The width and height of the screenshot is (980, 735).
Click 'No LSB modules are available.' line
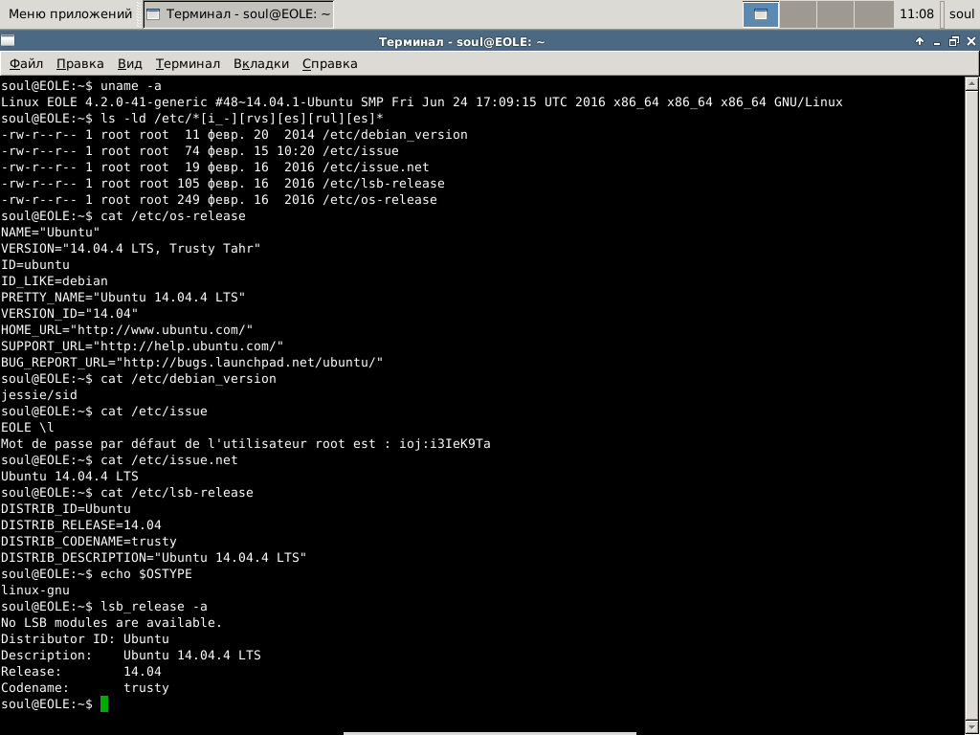pos(112,622)
